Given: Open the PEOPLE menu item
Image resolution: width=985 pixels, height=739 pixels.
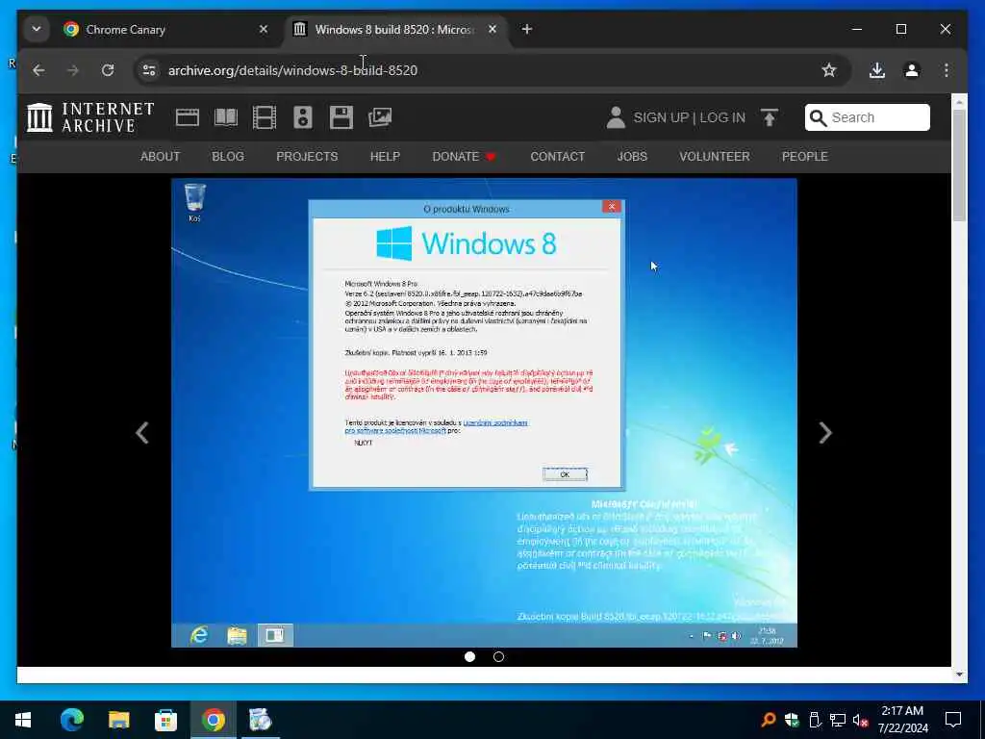Looking at the screenshot, I should click(805, 157).
